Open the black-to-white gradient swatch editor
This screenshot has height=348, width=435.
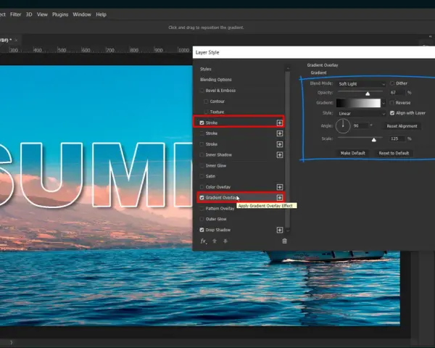[358, 103]
